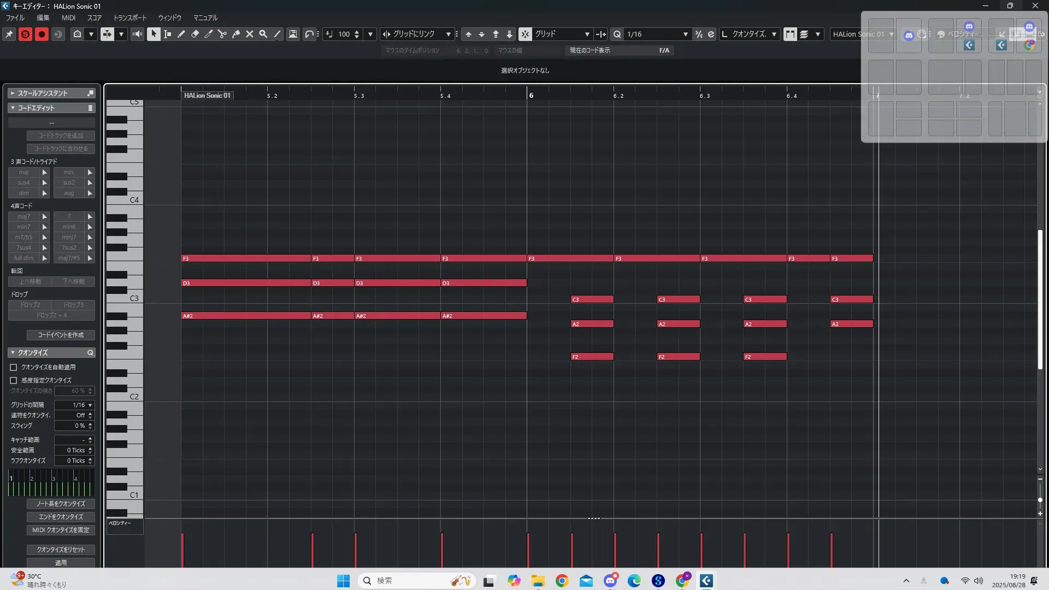Click the vertical zoom slider handle
The height and width of the screenshot is (590, 1049).
pos(1040,500)
